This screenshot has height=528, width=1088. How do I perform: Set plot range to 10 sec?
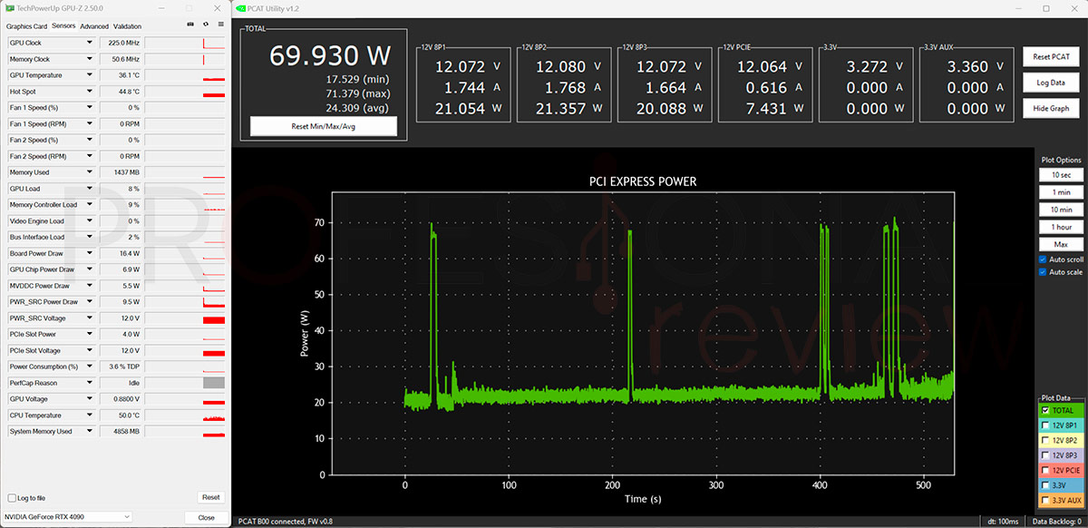click(1061, 175)
